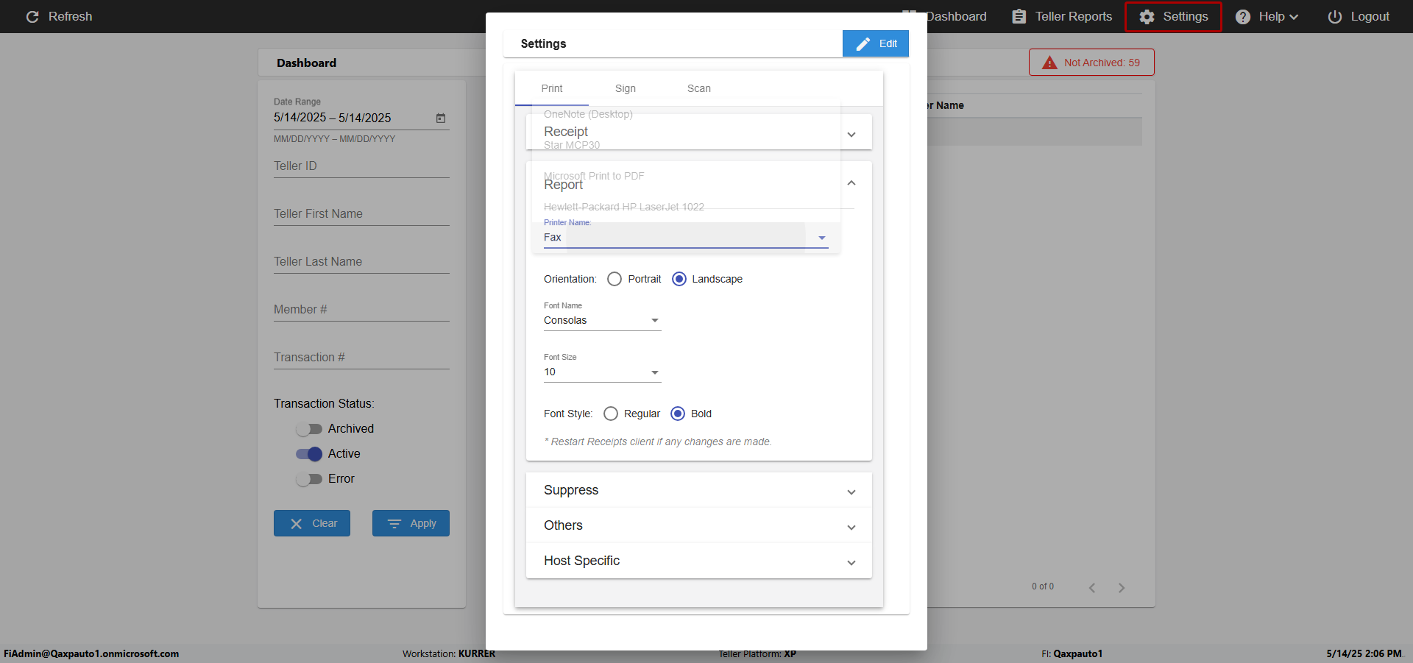
Task: Click the Help question mark icon
Action: (1242, 16)
